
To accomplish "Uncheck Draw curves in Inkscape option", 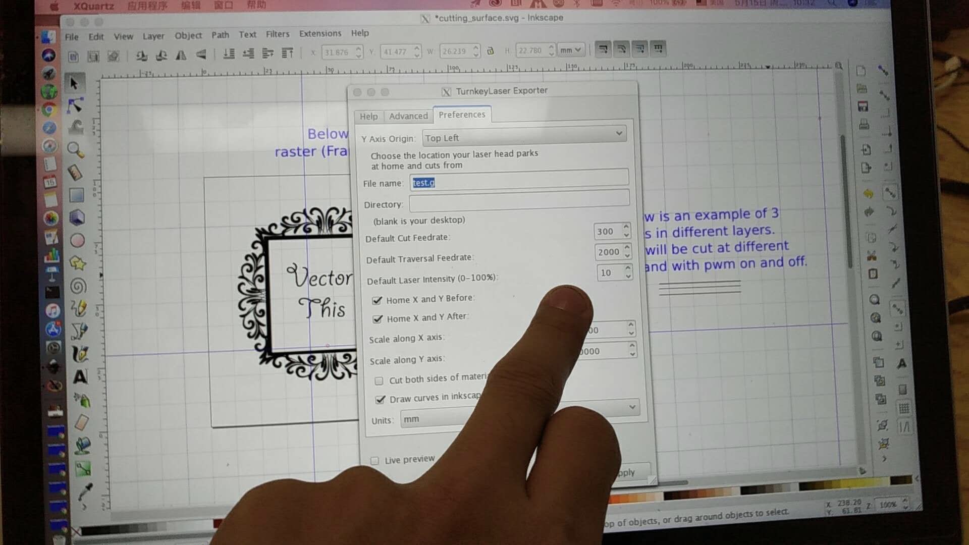I will 380,400.
